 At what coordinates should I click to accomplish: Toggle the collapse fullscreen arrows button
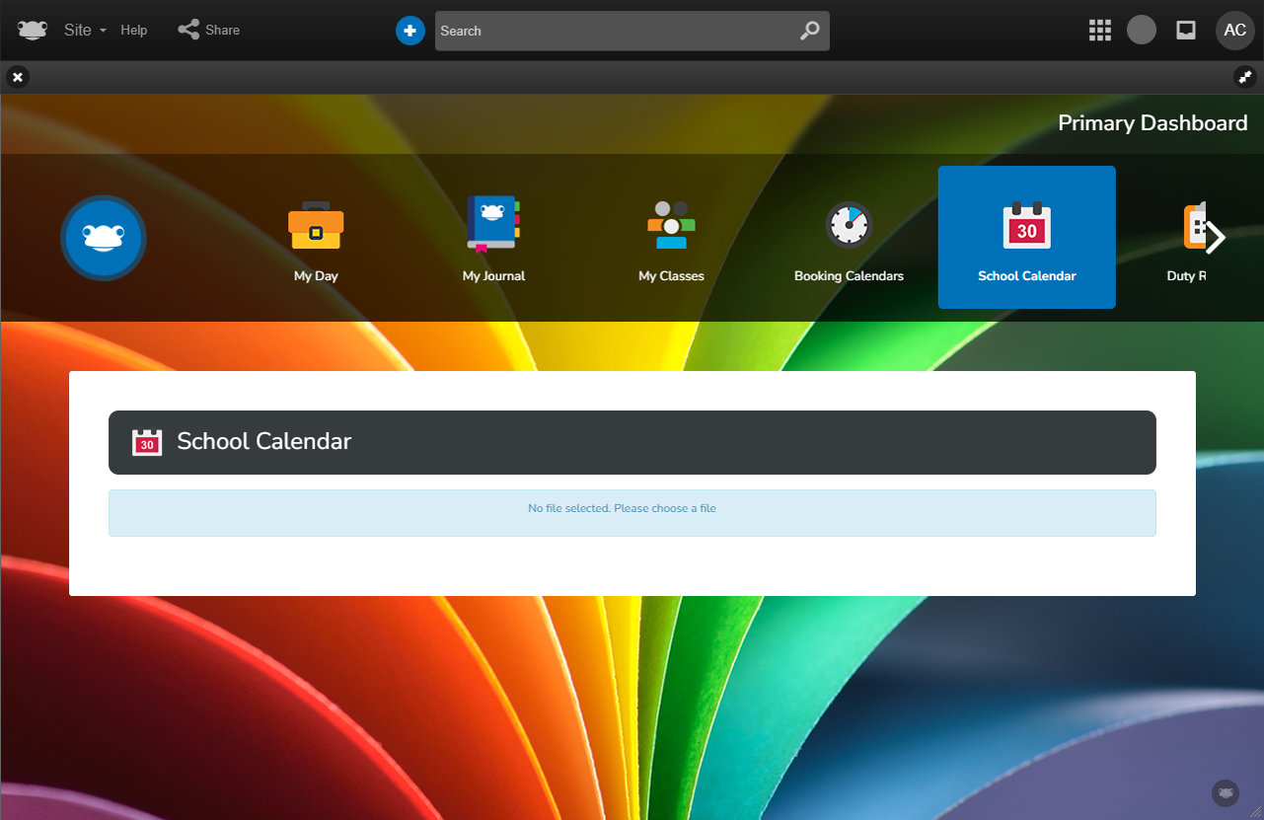click(1244, 77)
